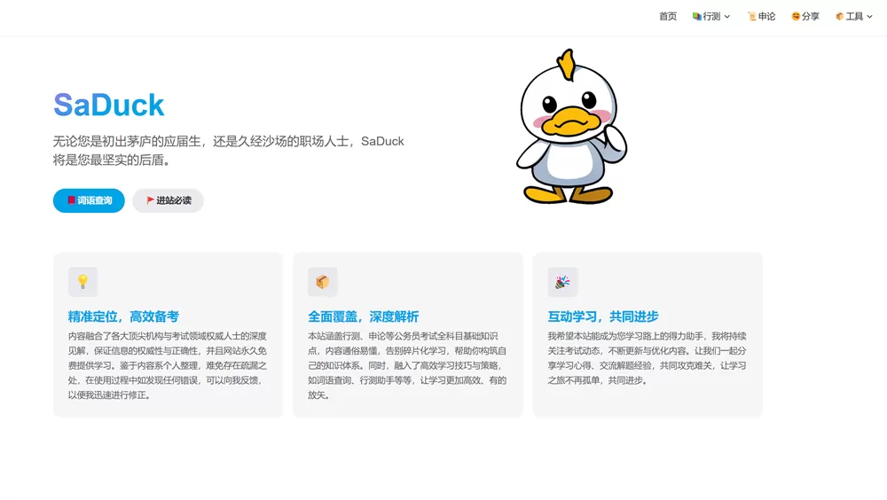Click the box icon beside 工具

(x=840, y=17)
